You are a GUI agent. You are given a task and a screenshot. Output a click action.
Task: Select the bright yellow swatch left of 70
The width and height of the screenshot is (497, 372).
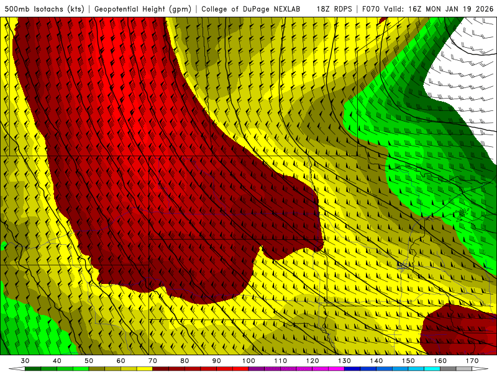(145, 369)
